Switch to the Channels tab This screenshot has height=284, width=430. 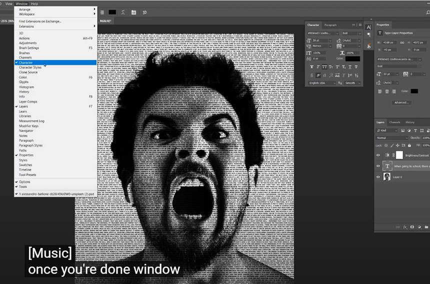click(x=394, y=122)
